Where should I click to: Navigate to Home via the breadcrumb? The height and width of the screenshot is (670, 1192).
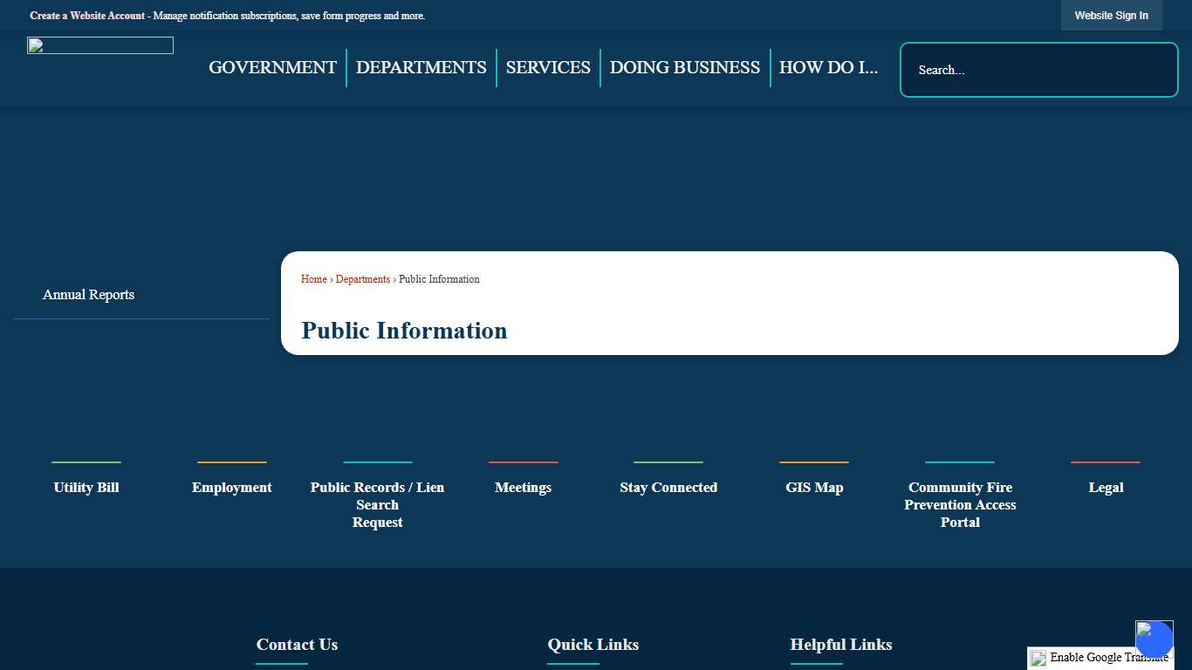[x=313, y=279]
